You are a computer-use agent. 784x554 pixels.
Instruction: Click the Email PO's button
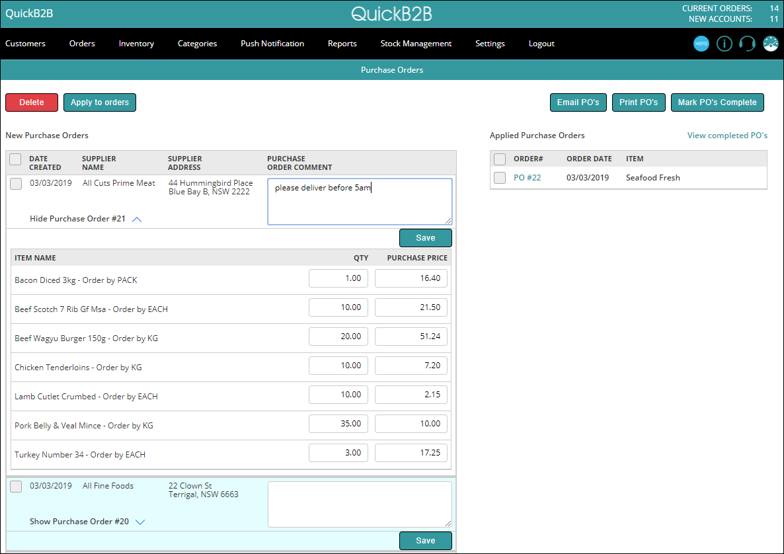coord(578,102)
